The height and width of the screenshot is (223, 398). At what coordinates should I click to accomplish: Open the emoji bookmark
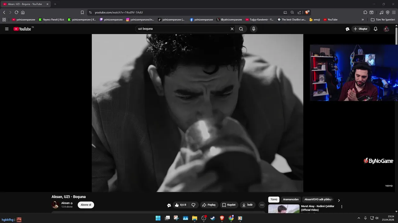coord(314,20)
